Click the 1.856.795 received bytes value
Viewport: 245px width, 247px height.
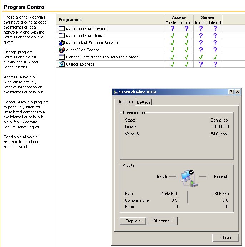[220, 193]
